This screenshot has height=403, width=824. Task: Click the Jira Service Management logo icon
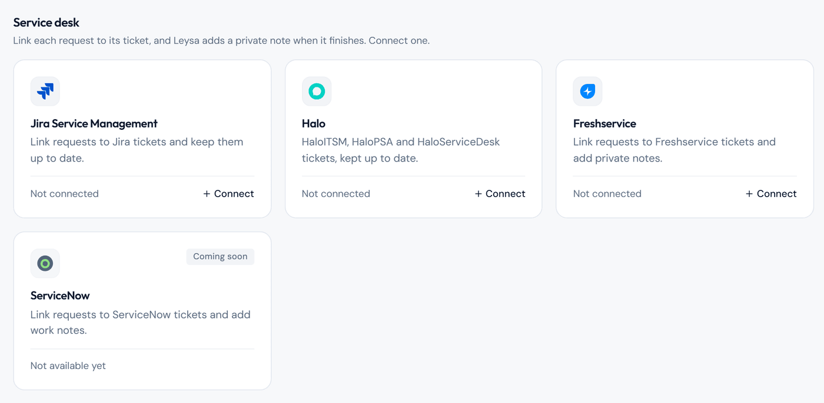(x=45, y=91)
